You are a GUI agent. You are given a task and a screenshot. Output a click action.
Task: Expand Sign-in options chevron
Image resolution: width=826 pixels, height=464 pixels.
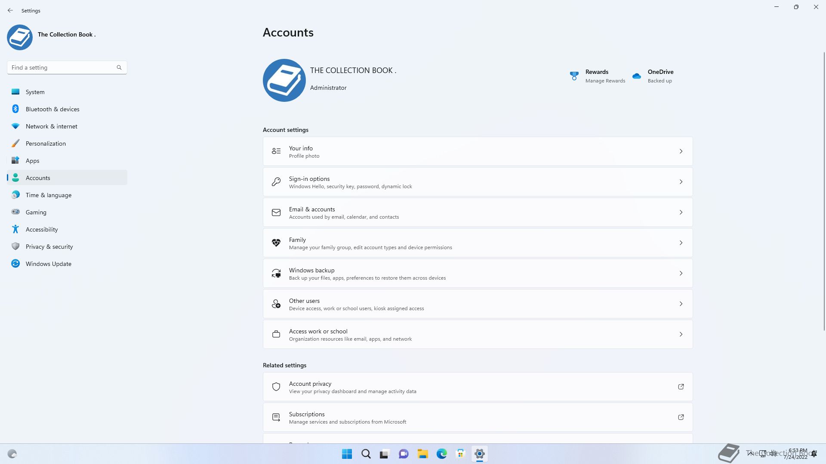coord(681,182)
